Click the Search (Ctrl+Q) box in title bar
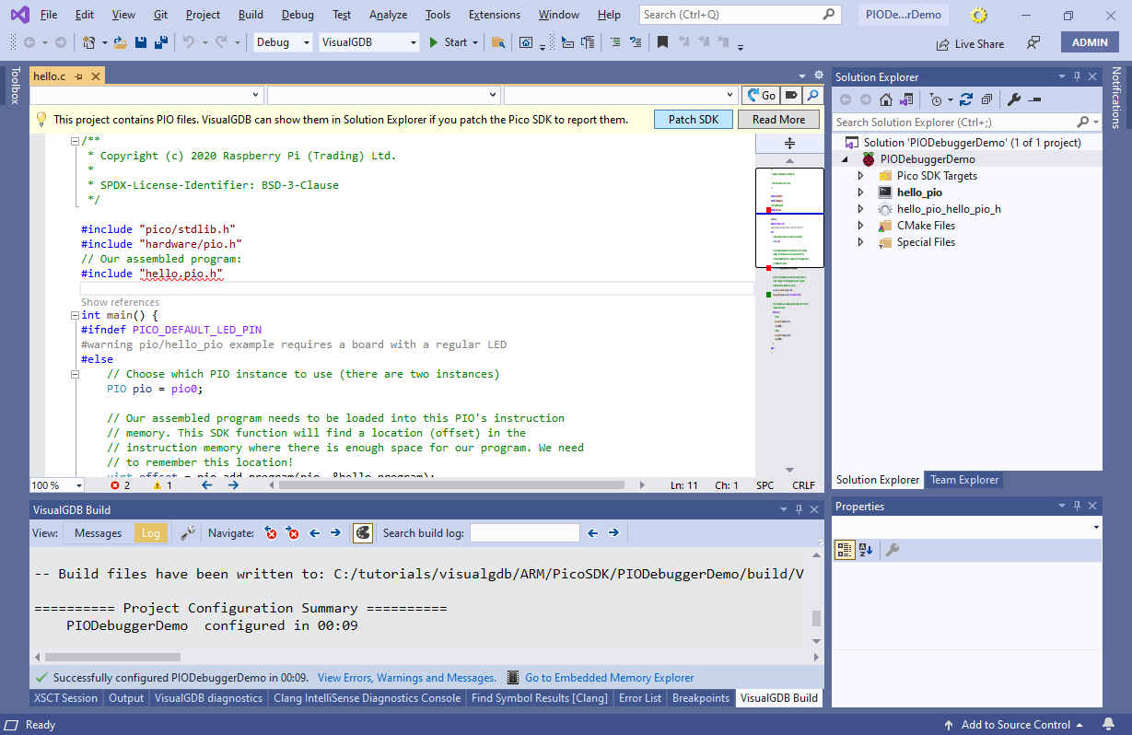The width and height of the screenshot is (1132, 735). (x=741, y=15)
